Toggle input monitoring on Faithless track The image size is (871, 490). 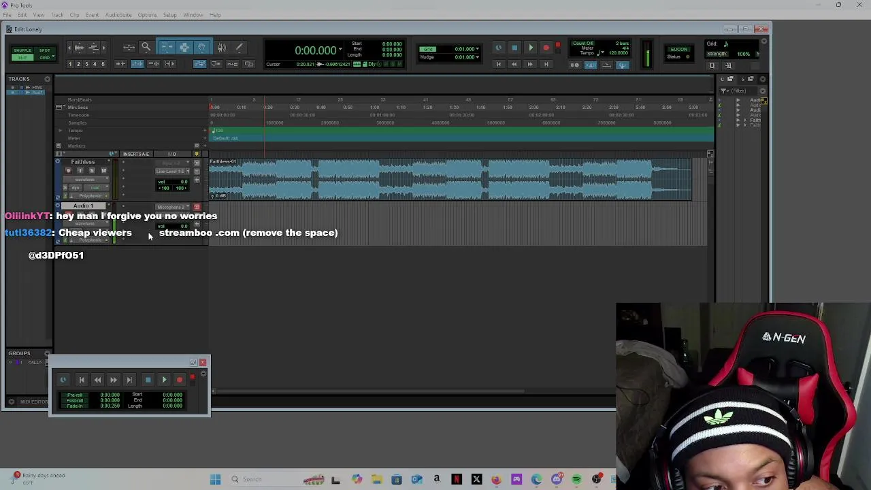click(x=80, y=171)
